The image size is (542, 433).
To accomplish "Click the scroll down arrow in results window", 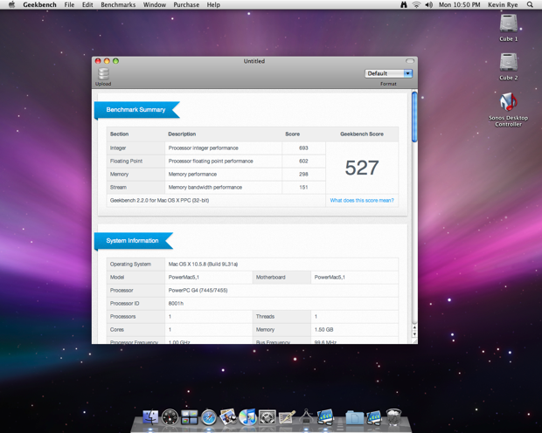I will click(414, 334).
